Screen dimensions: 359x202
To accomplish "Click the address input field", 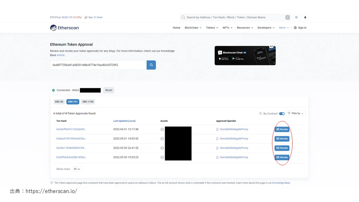I will pos(98,65).
